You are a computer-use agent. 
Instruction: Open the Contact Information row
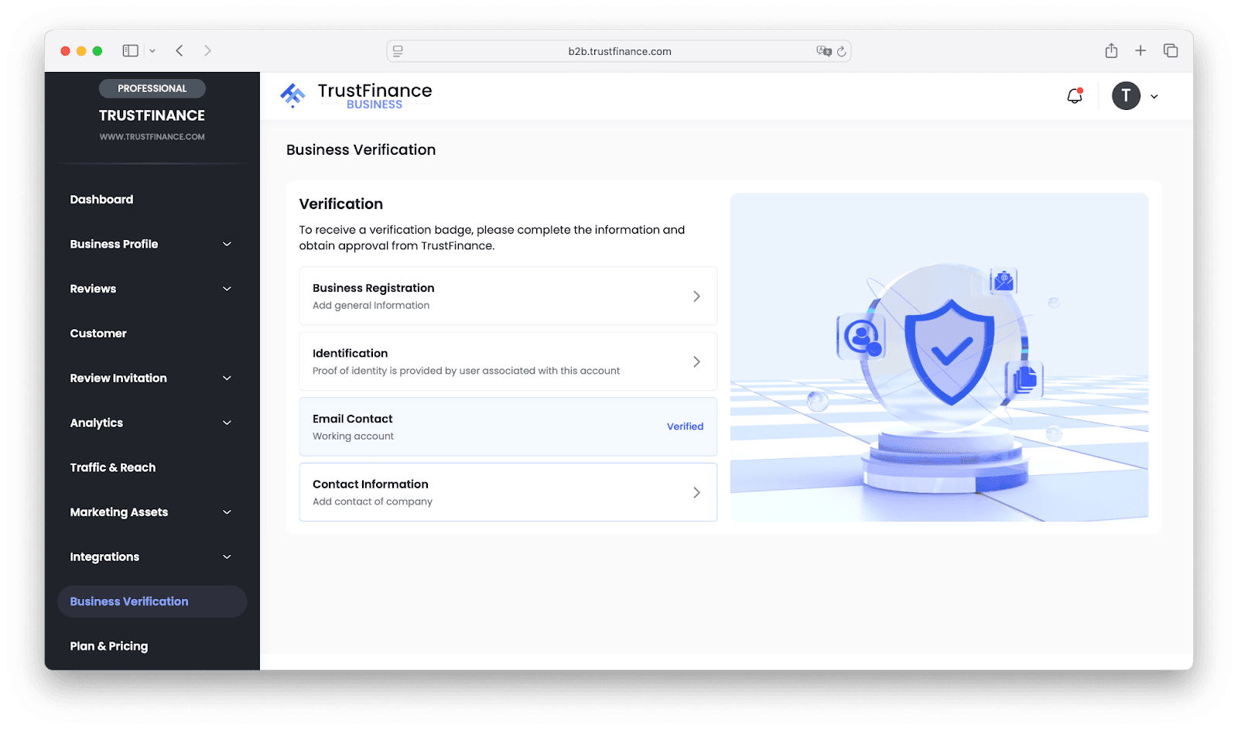pyautogui.click(x=508, y=492)
